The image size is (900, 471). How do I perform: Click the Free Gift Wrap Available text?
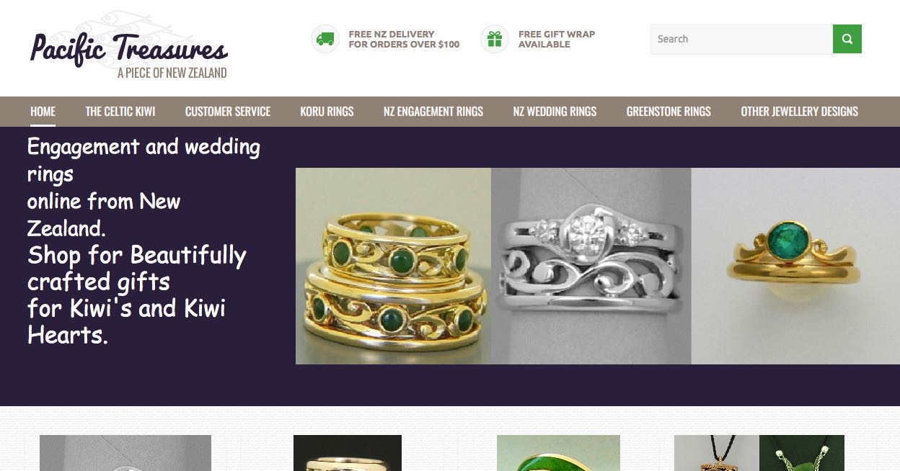[557, 39]
